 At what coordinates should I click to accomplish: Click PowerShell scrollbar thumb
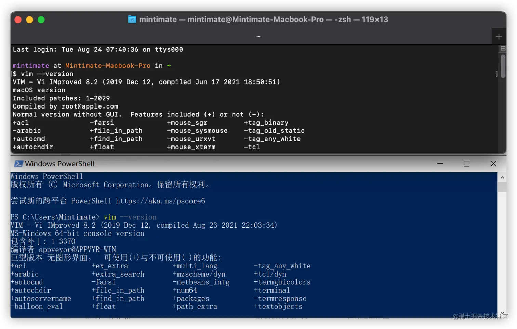click(x=502, y=187)
